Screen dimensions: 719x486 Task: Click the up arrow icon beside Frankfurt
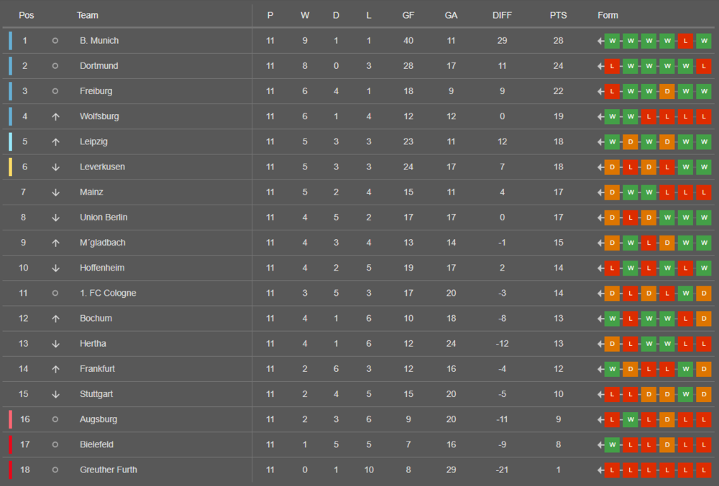55,369
